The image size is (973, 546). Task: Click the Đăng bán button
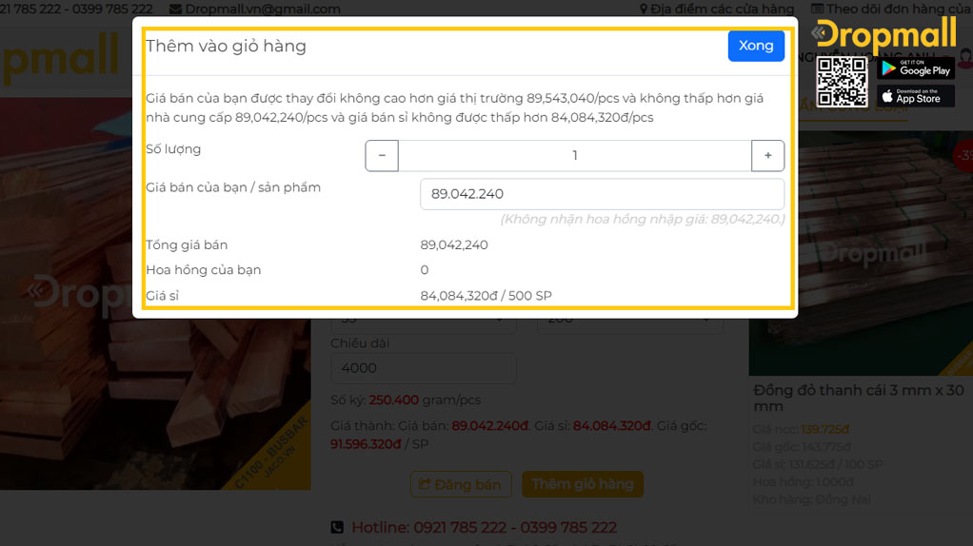tap(461, 484)
